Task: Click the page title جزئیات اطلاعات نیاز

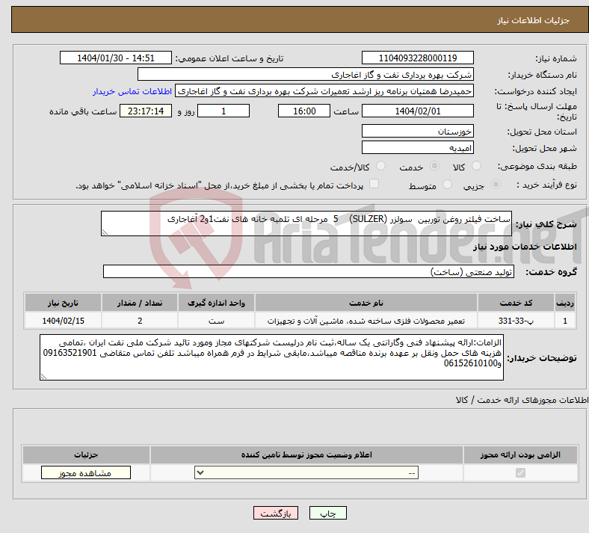Action: [534, 20]
